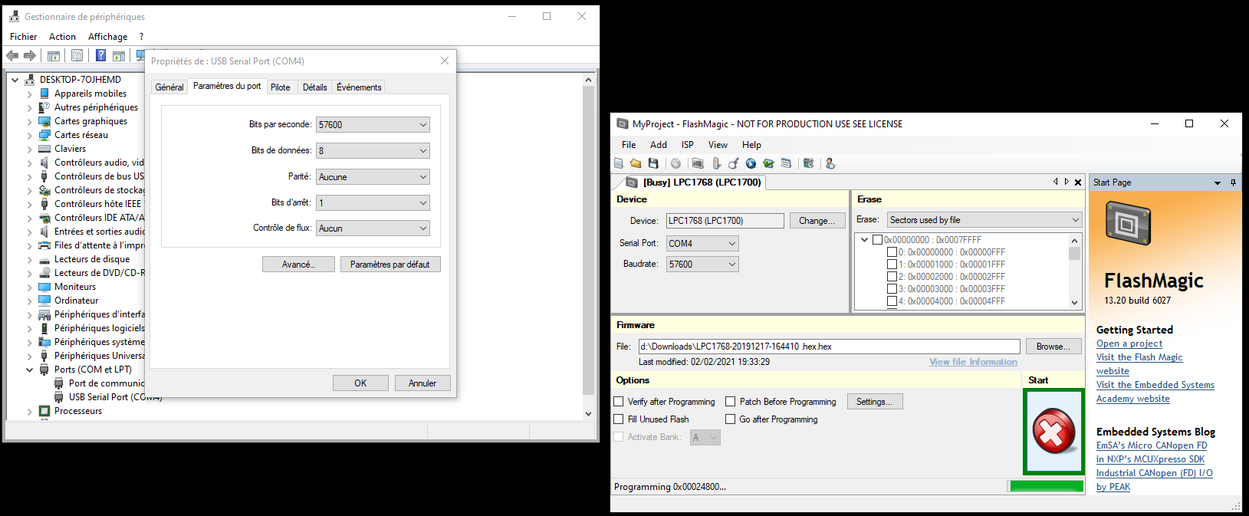Click the back arrow in Gestionnaire de périphériques toolbar
1249x516 pixels.
12,55
